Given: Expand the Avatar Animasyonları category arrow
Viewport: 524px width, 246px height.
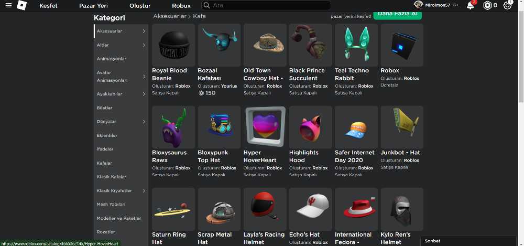Looking at the screenshot, I should click(144, 77).
